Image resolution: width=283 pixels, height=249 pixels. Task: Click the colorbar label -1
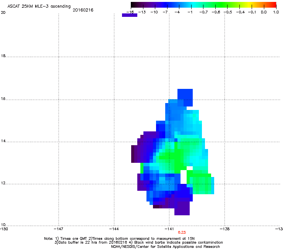pos(190,12)
